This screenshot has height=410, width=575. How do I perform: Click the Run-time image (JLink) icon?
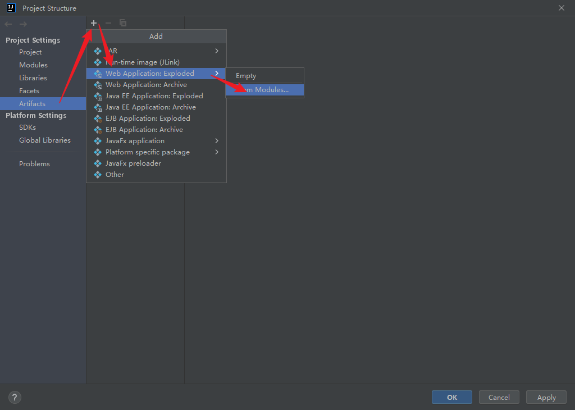[98, 62]
